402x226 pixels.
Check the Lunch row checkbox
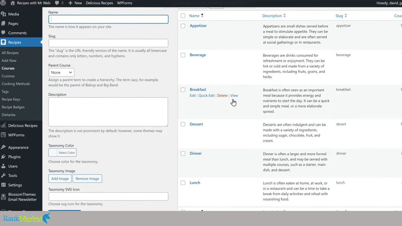[x=183, y=183]
